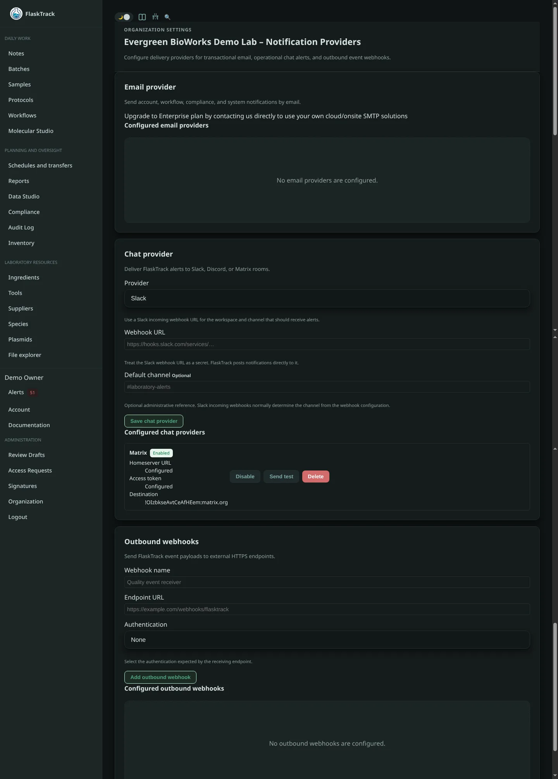Click the lab bench icon in the top toolbar
558x779 pixels.
tap(155, 17)
